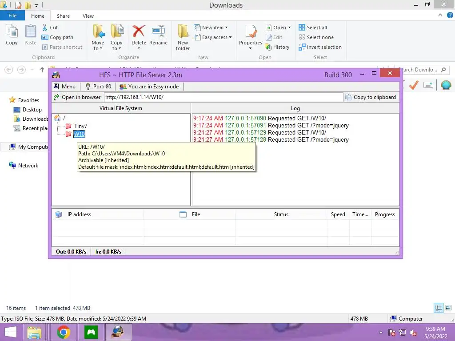Switch to the View ribbon tab
This screenshot has width=455, height=341.
point(88,16)
